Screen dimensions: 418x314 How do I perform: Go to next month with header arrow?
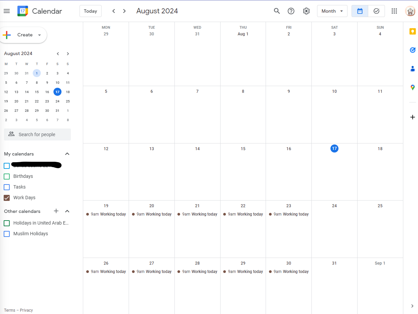pyautogui.click(x=124, y=11)
